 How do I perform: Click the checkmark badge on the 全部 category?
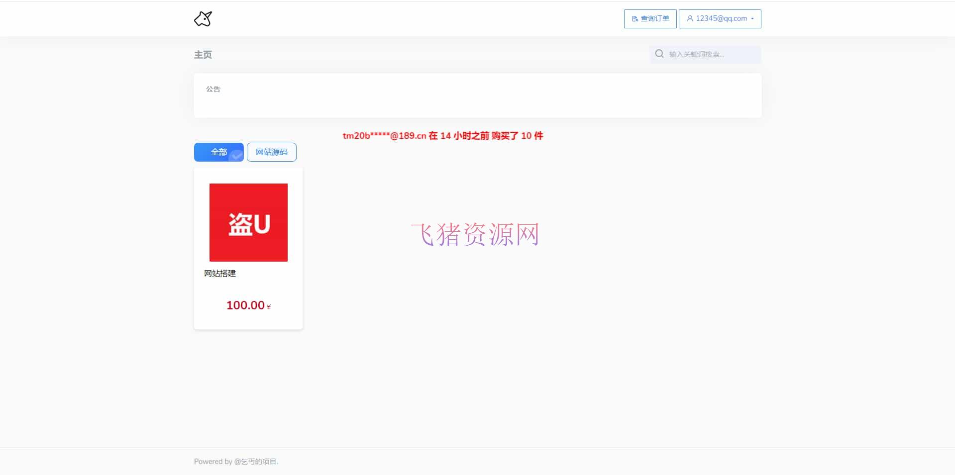(235, 156)
